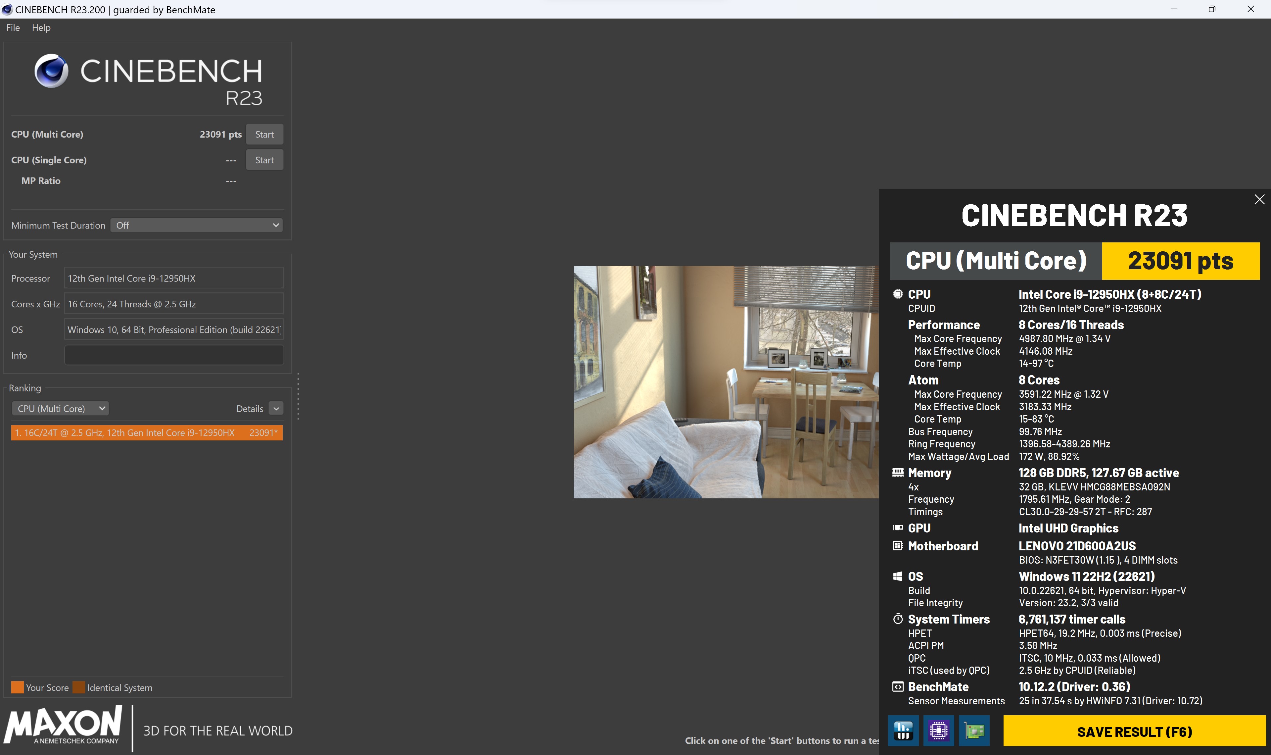
Task: Click the '4146.08 MHz' effective clock value
Action: coord(1046,351)
